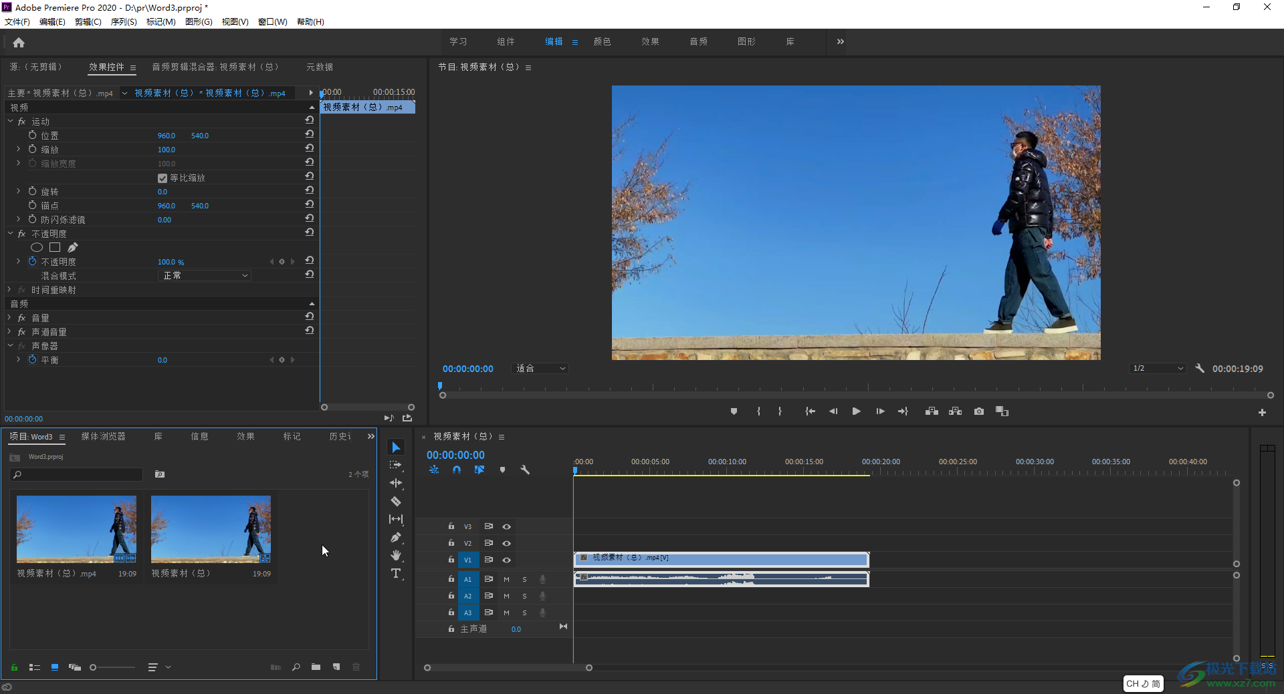Viewport: 1284px width, 694px height.
Task: Show more workspaces overflow arrows
Action: (841, 41)
